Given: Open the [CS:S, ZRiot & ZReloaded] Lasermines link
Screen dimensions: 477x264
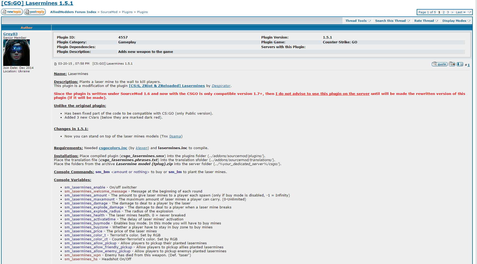Looking at the screenshot, I should pos(167,86).
